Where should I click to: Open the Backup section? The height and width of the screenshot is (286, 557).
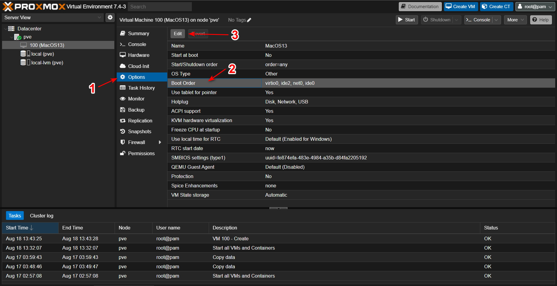pyautogui.click(x=136, y=110)
